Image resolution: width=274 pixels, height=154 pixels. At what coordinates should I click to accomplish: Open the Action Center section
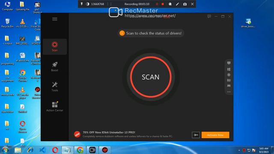[55, 107]
